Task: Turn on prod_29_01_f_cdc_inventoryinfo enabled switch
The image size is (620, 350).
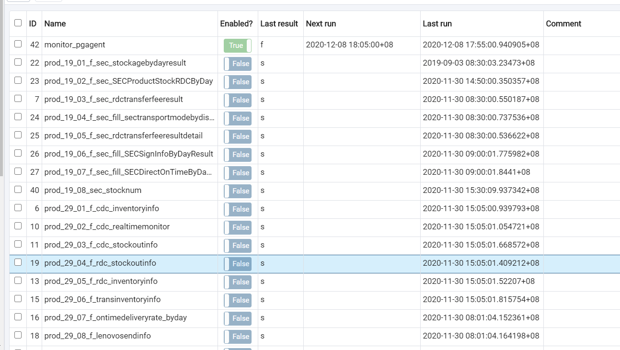Action: coord(238,209)
